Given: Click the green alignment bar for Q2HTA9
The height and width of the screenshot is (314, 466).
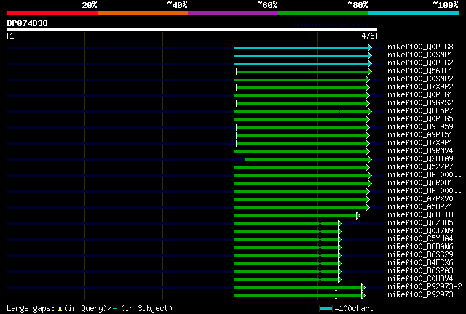Looking at the screenshot, I should [307, 160].
